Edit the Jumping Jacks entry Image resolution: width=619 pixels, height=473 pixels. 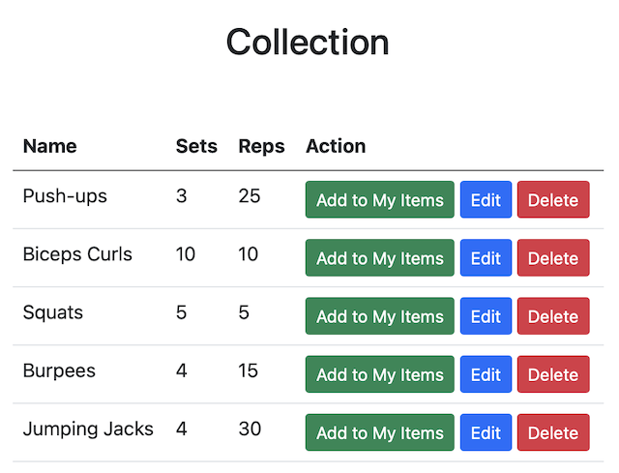(486, 432)
